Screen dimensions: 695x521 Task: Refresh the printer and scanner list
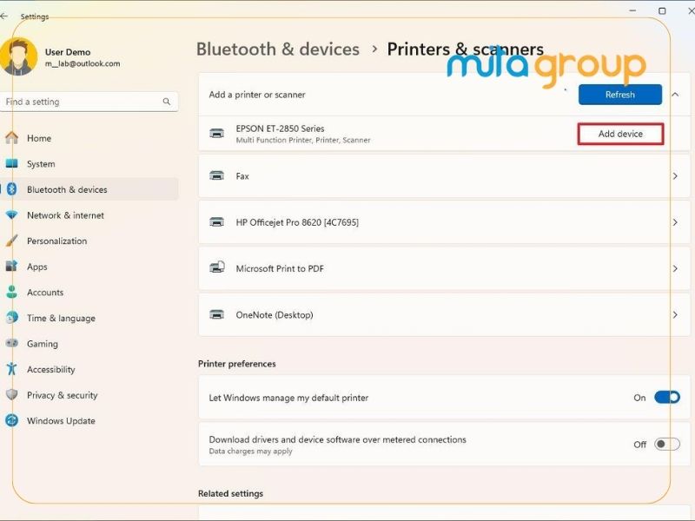[x=620, y=95]
